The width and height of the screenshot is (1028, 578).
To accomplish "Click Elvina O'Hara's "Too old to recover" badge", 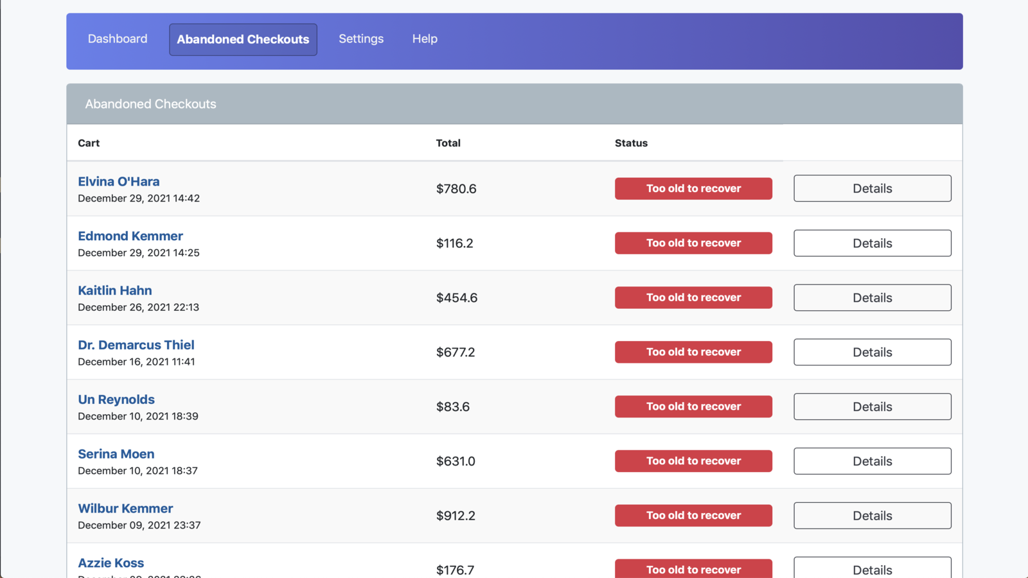I will (693, 188).
